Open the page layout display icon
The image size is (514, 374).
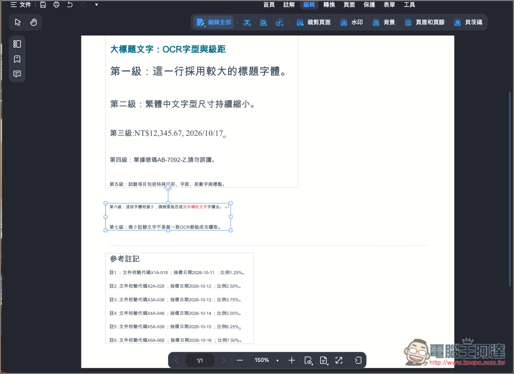[x=323, y=360]
